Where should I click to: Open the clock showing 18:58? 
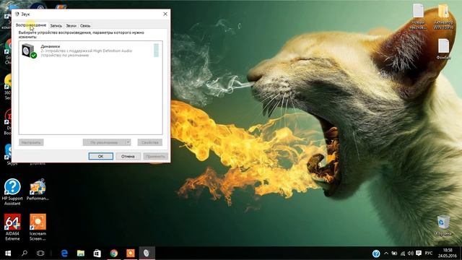pos(448,253)
